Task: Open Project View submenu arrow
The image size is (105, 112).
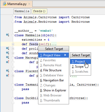Action: tap(65, 55)
